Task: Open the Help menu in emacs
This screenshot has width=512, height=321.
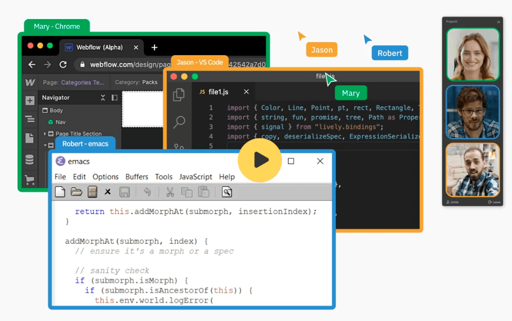Action: (x=227, y=177)
